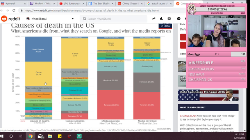Switch to the MrsRuvi Twitch tab
The image size is (250, 140).
pos(43,3)
